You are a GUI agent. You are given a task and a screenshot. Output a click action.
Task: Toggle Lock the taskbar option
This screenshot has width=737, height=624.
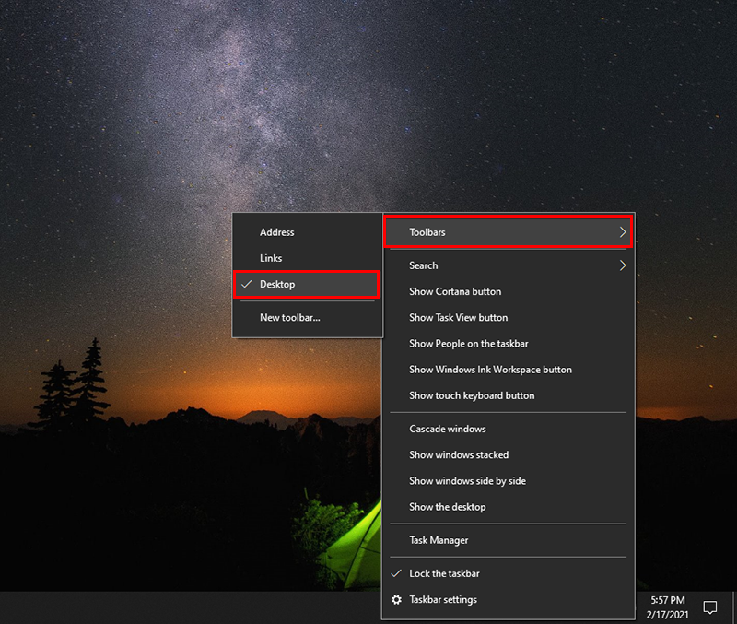click(509, 573)
